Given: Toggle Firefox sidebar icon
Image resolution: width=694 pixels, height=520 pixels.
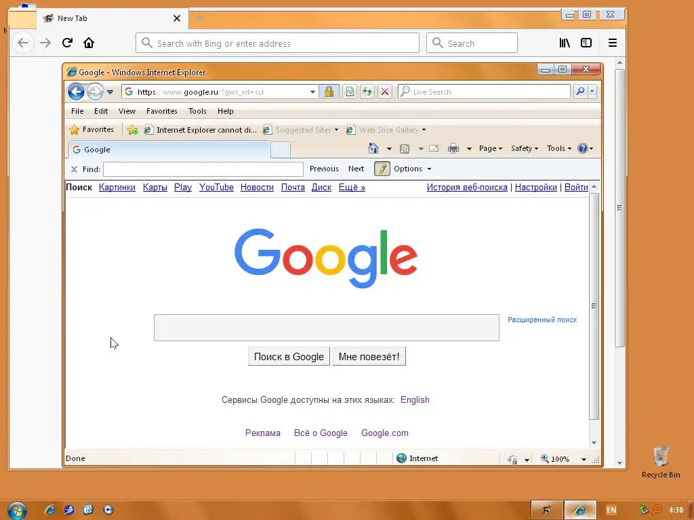Looking at the screenshot, I should coord(586,43).
